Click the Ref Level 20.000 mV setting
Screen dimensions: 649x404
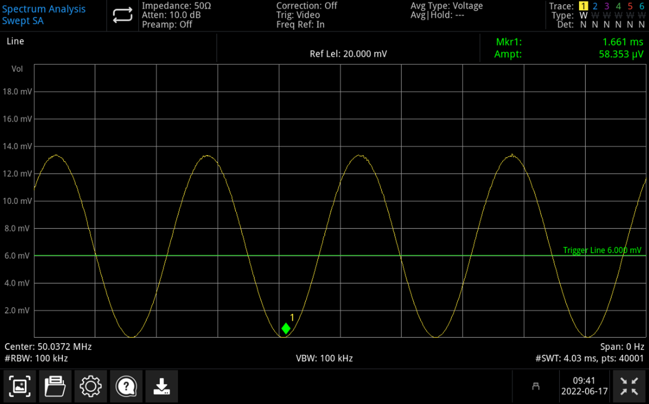pyautogui.click(x=348, y=54)
